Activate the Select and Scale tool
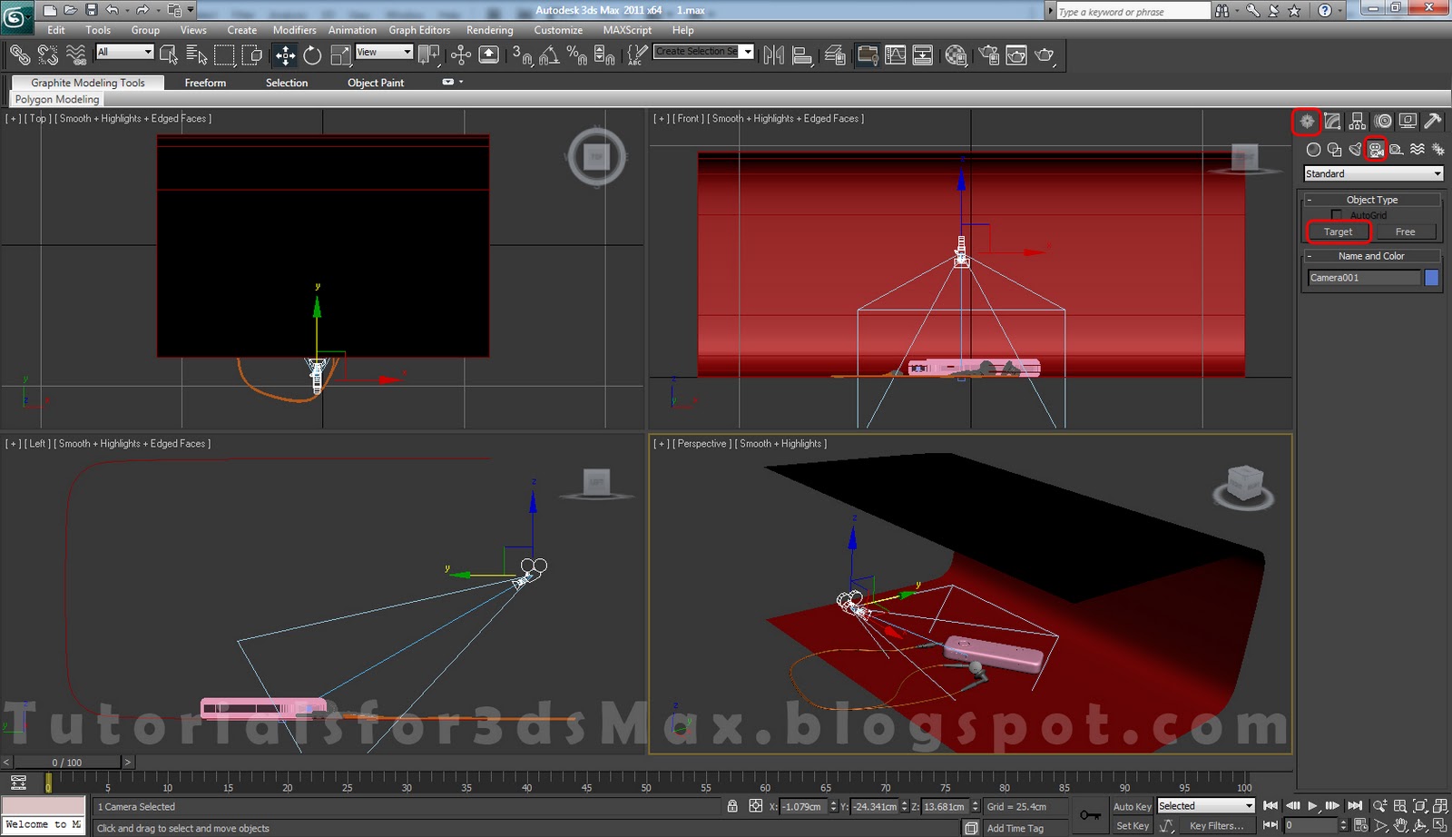The image size is (1452, 837). pyautogui.click(x=340, y=55)
